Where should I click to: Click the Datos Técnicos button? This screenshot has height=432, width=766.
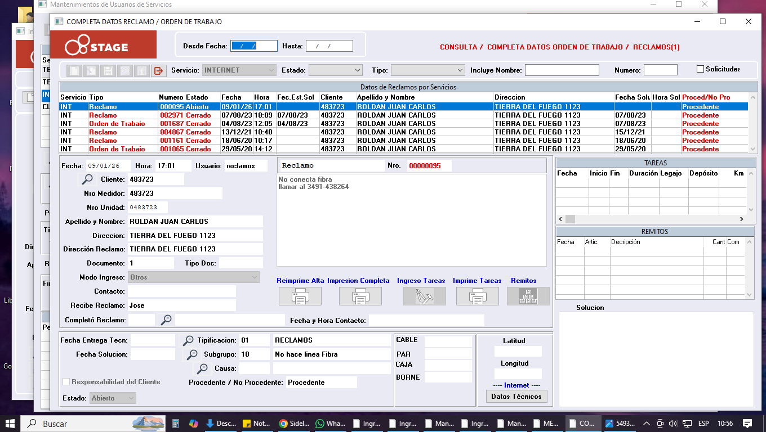(x=516, y=397)
